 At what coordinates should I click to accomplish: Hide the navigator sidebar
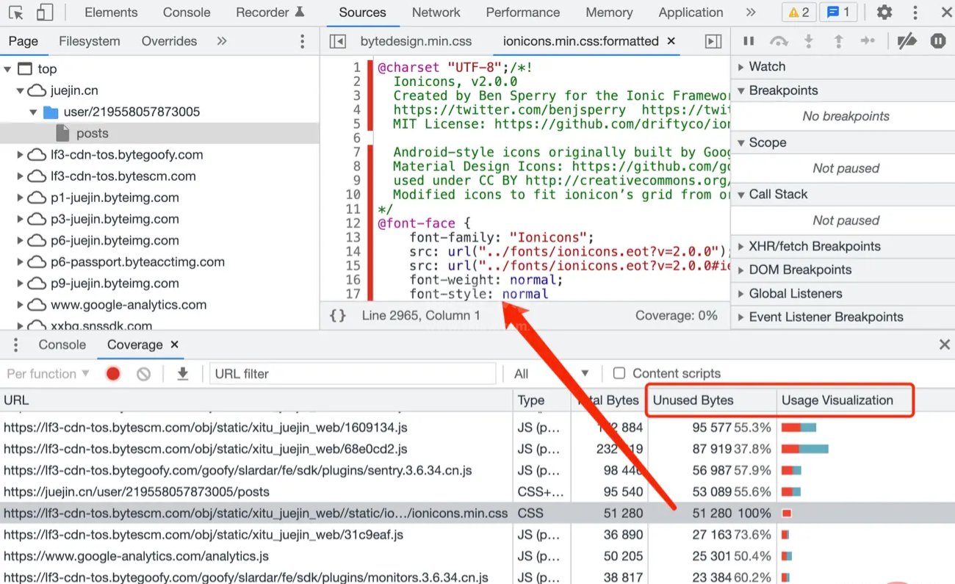point(337,41)
